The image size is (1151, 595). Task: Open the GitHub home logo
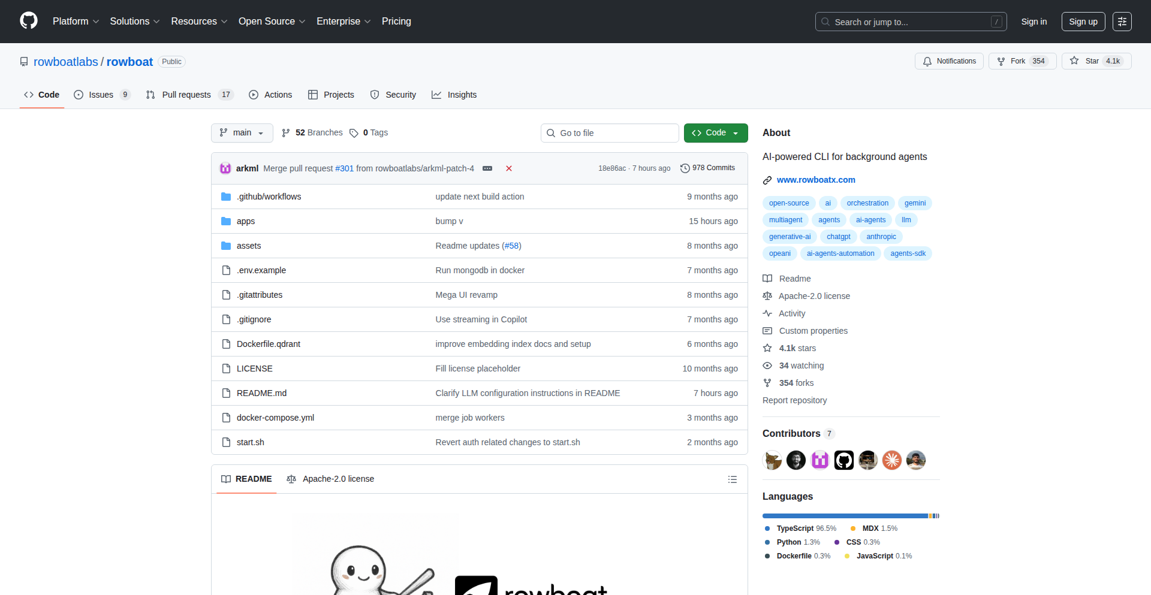[29, 21]
